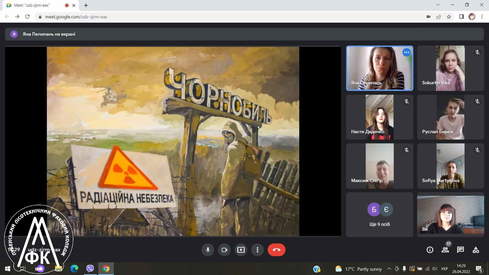Select Sofiya Martynova's video tile

coord(450,166)
